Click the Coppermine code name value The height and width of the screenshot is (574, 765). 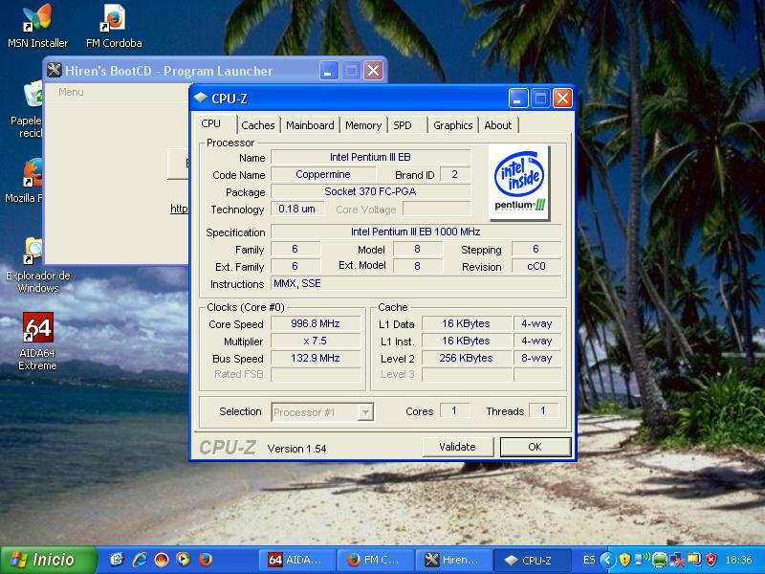(x=323, y=174)
